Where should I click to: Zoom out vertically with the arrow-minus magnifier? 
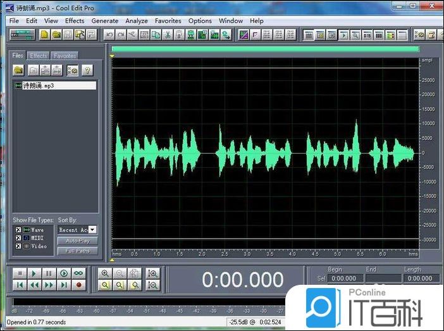coord(153,285)
